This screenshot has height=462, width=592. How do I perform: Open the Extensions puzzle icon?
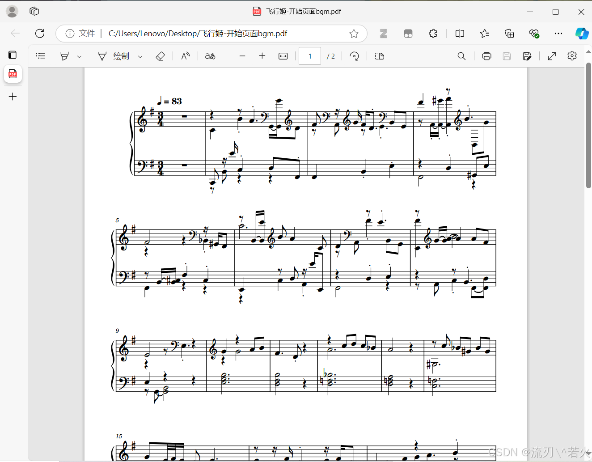coord(433,34)
